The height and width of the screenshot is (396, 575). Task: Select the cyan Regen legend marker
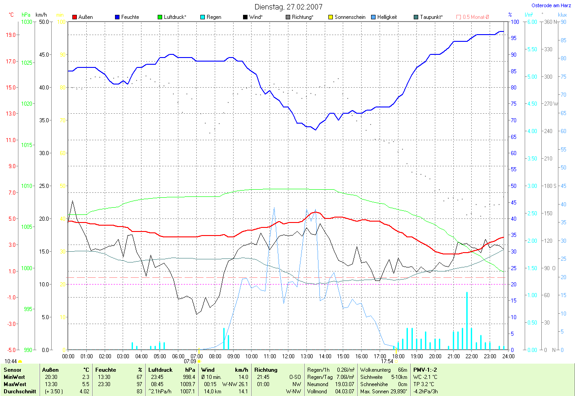pyautogui.click(x=203, y=17)
